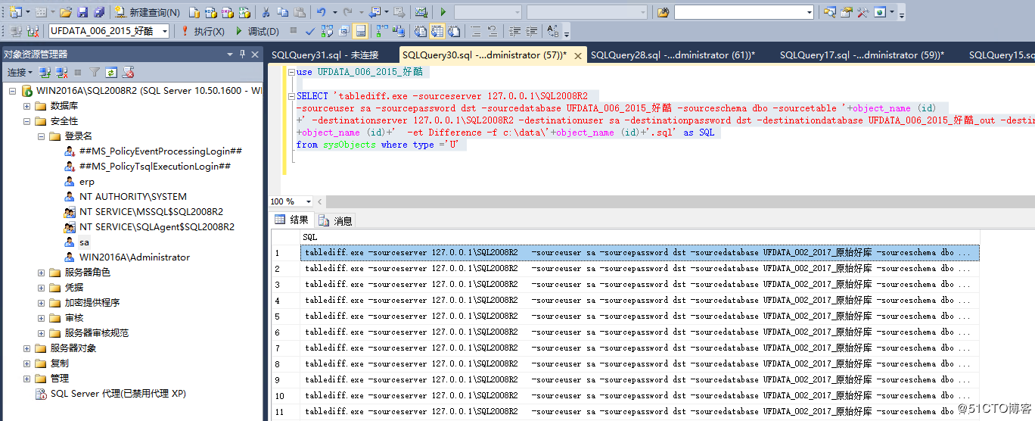The image size is (1035, 421).
Task: Select NT AUTHORITY\SYSTEM login
Action: (x=132, y=197)
